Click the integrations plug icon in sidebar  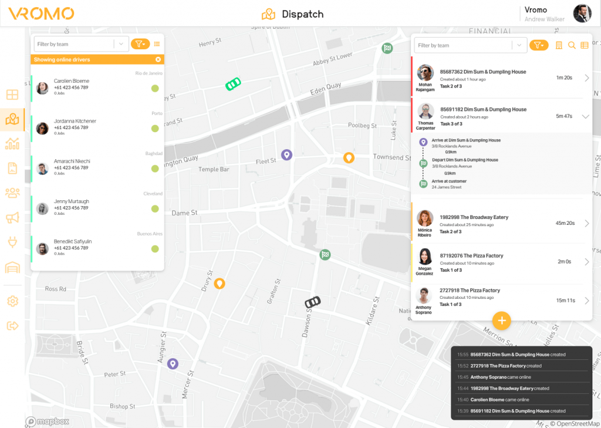click(12, 242)
